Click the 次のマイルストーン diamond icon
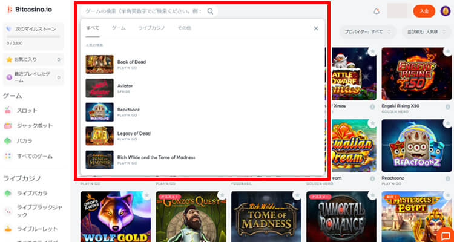The image size is (454, 242). coord(10,29)
